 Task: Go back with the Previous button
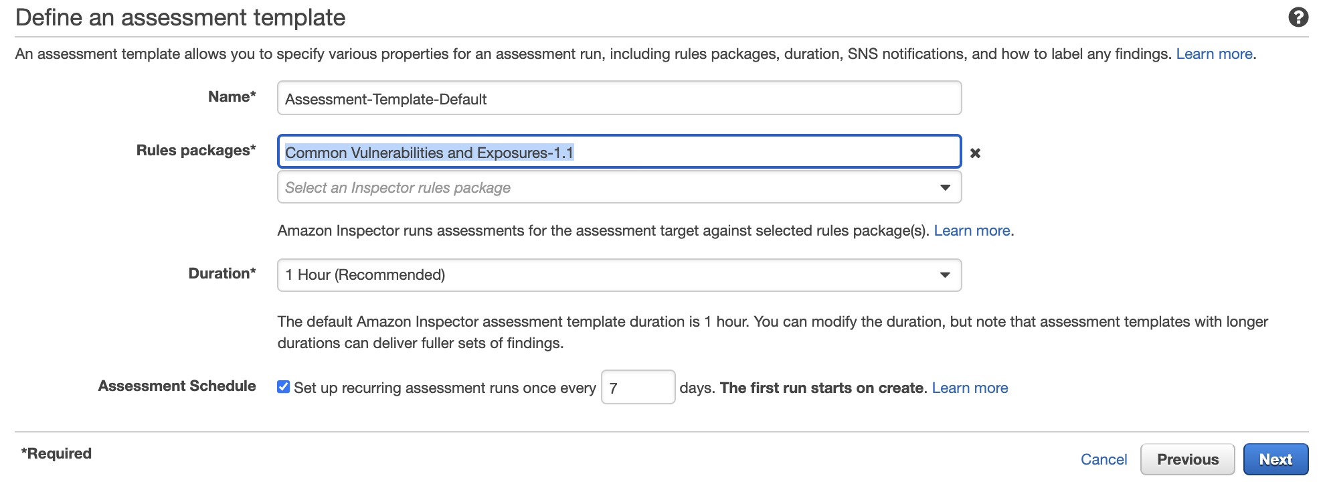tap(1187, 460)
